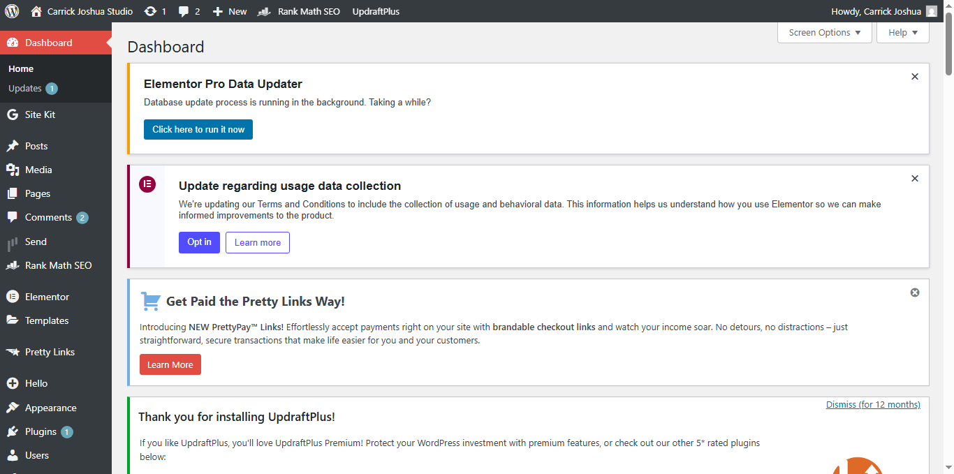954x474 pixels.
Task: Open the Users section icon
Action: pyautogui.click(x=13, y=454)
